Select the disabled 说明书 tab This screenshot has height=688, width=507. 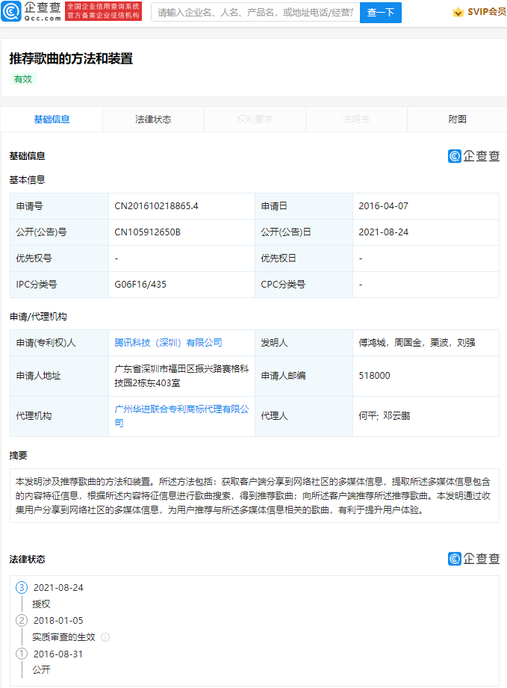(356, 120)
